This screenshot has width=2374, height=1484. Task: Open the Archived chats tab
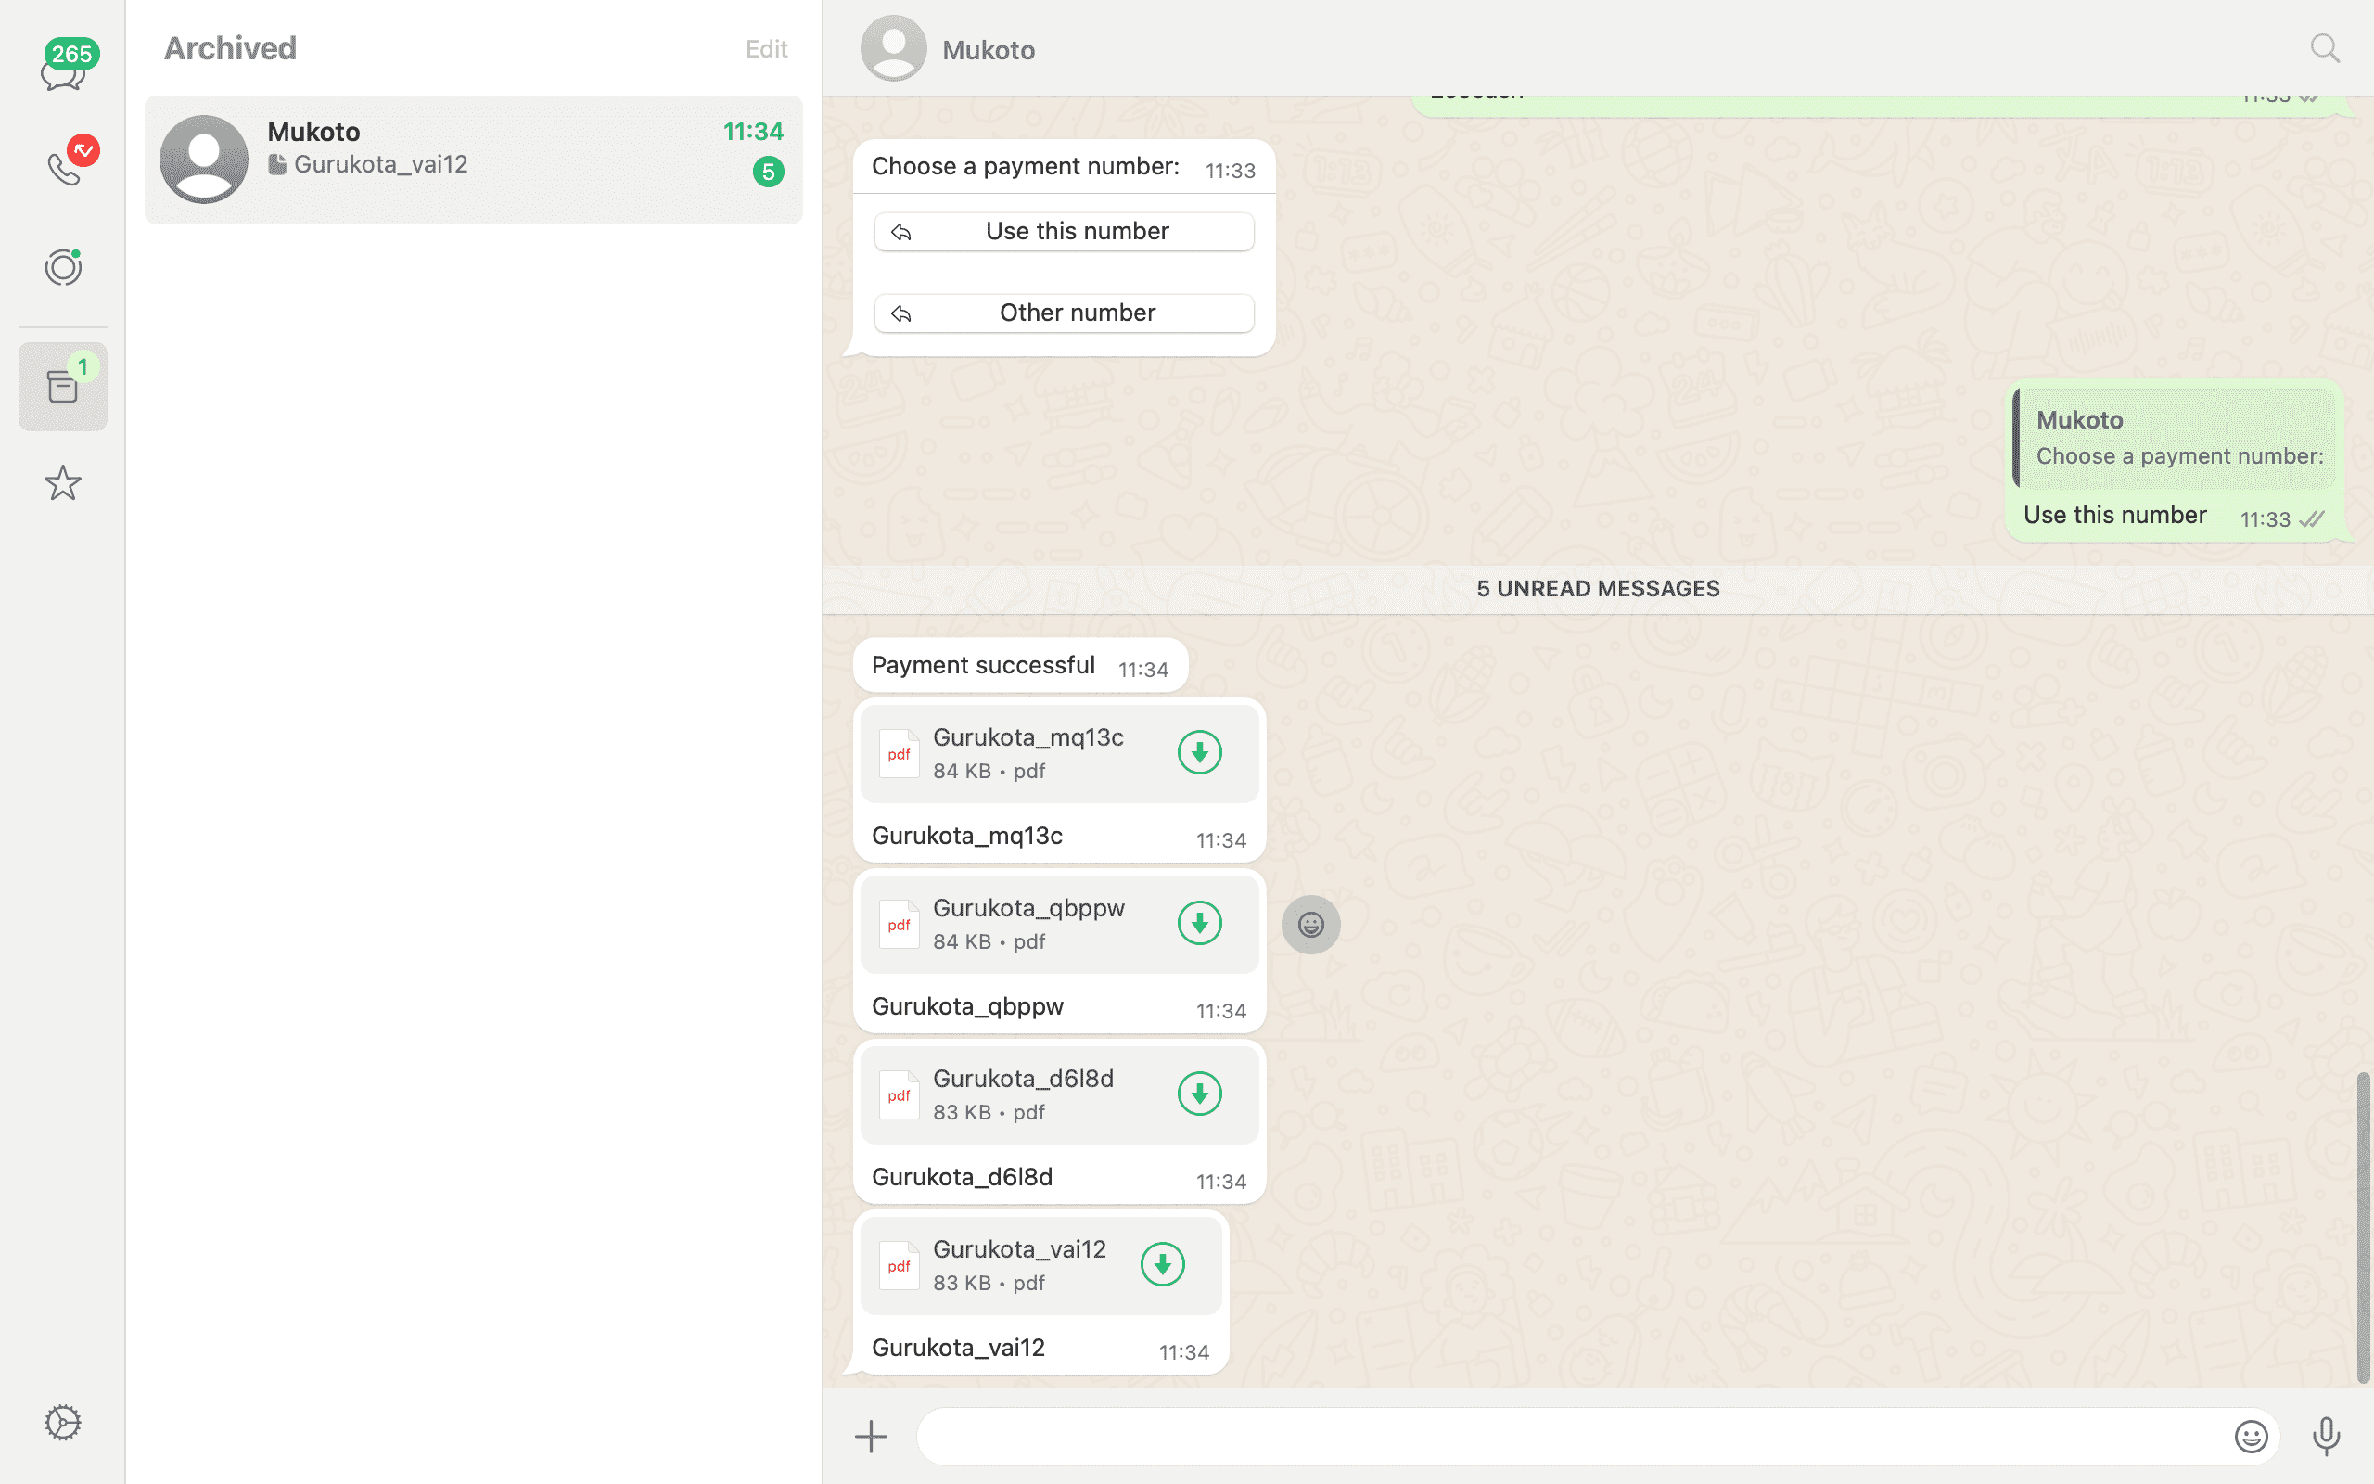[63, 387]
